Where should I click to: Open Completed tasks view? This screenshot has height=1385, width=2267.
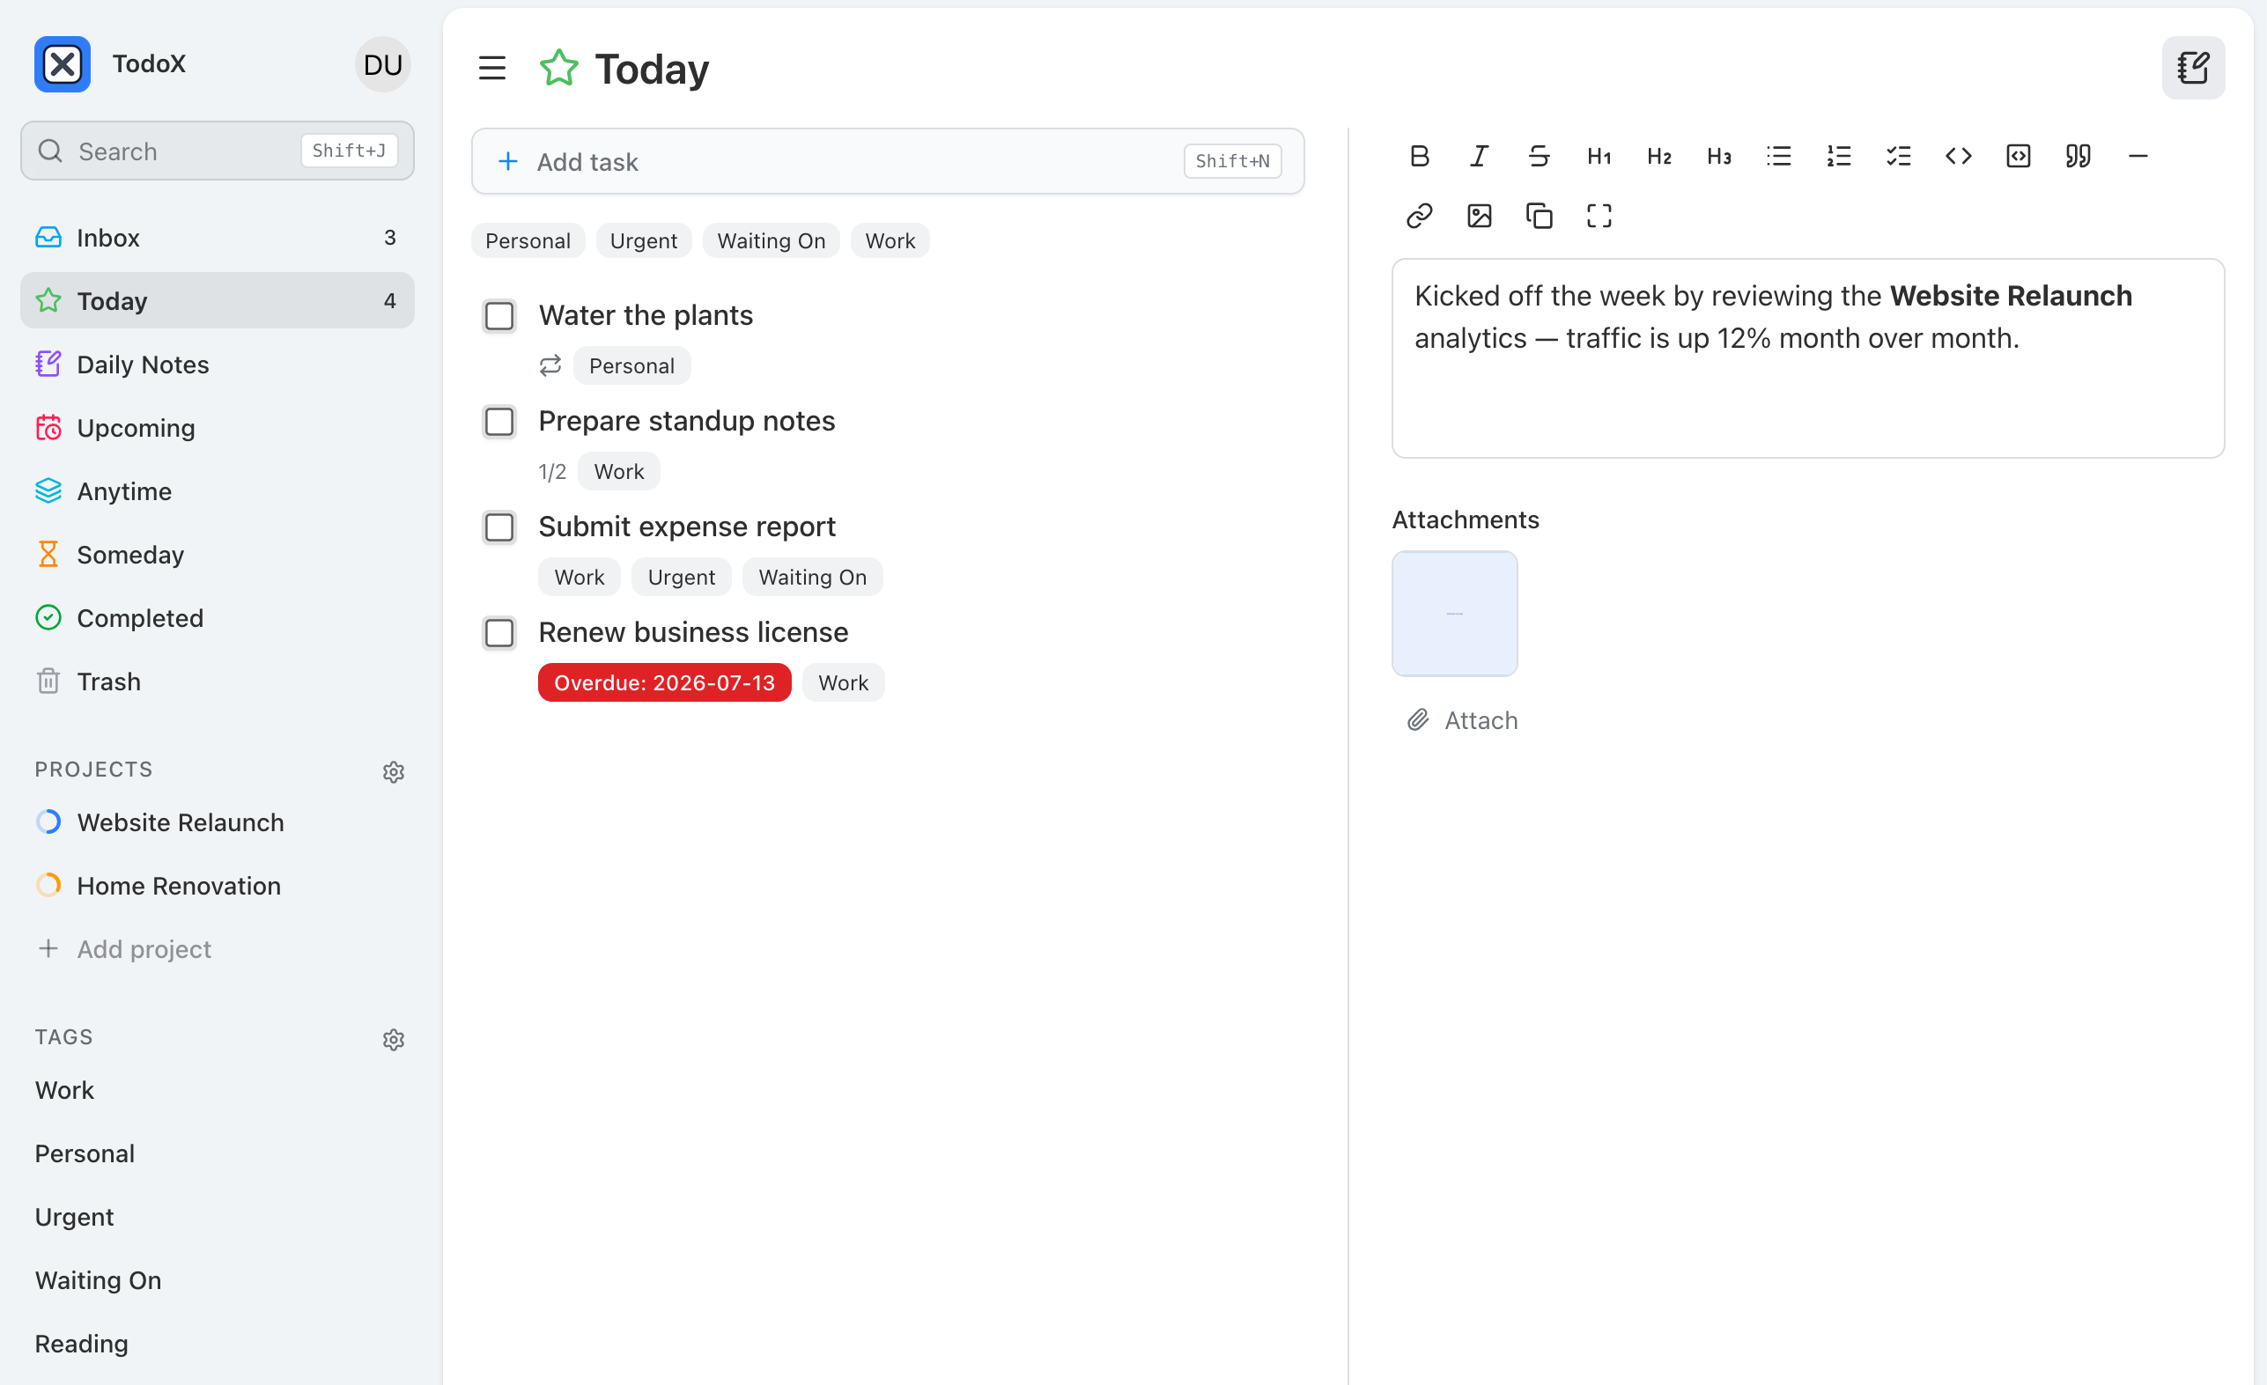pos(218,618)
